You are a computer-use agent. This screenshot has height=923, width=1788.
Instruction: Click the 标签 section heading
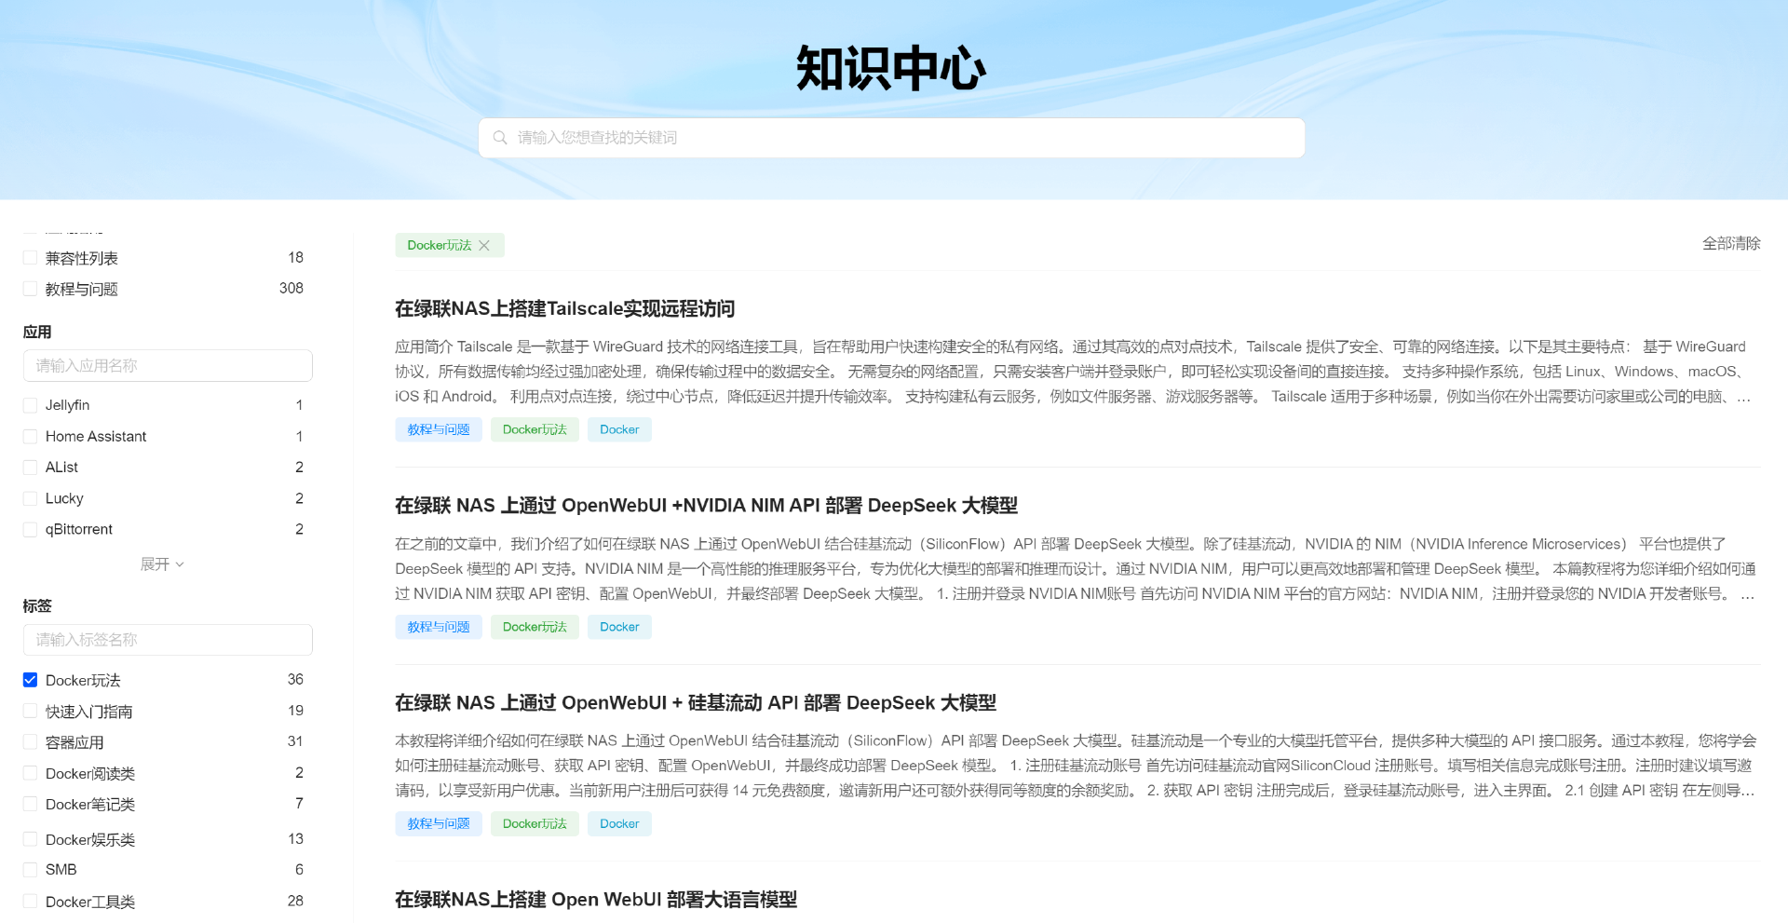click(x=37, y=606)
